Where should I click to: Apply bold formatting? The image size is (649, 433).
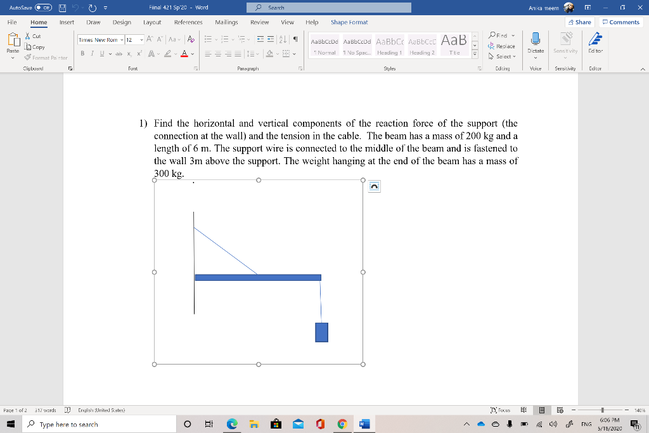[82, 53]
